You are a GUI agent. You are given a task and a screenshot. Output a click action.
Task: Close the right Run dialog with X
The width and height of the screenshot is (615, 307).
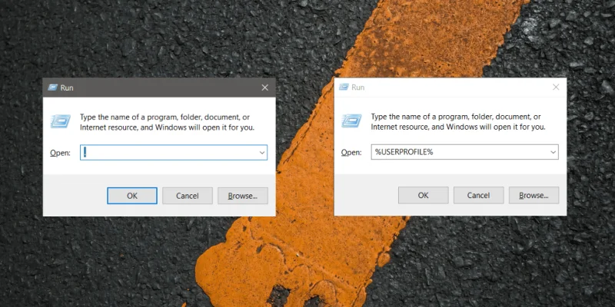(x=556, y=87)
